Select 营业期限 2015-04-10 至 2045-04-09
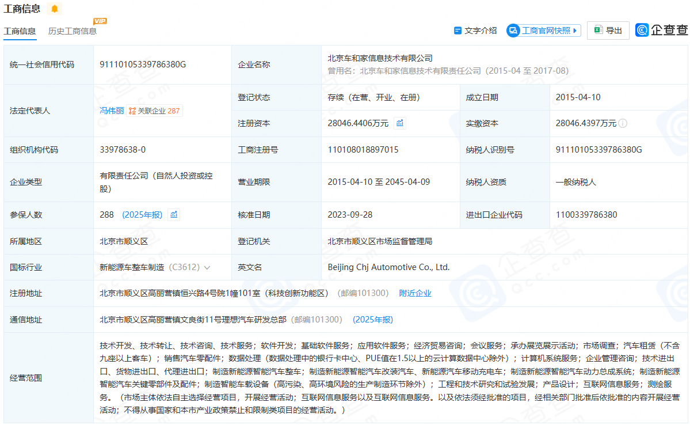The image size is (690, 425). pyautogui.click(x=379, y=182)
